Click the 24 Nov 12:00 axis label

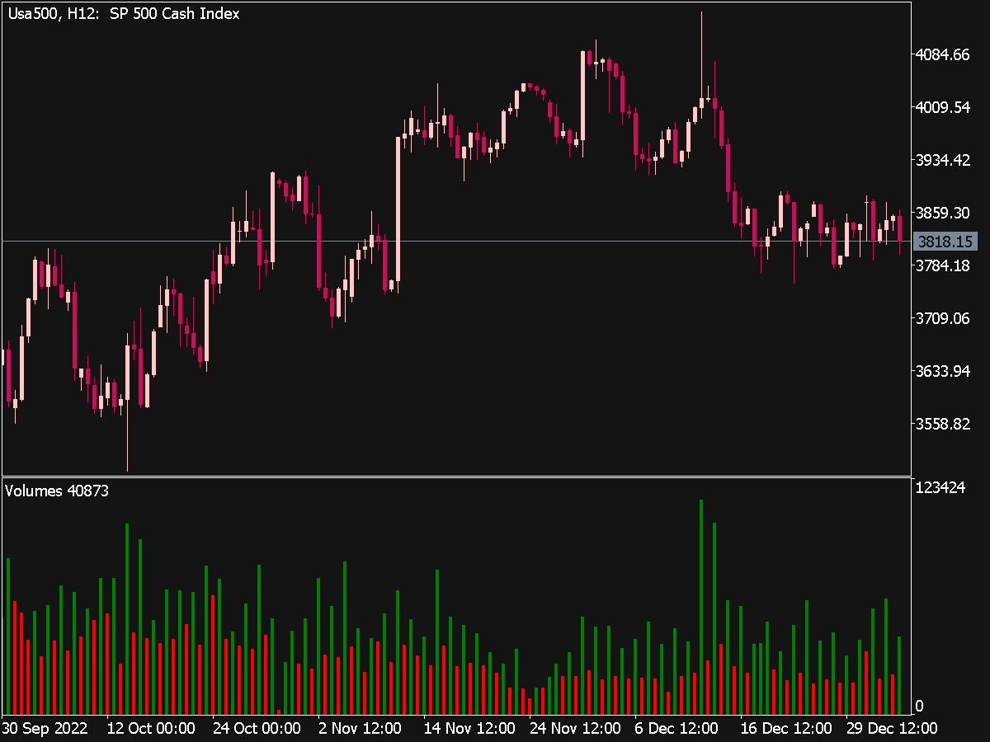click(x=573, y=729)
